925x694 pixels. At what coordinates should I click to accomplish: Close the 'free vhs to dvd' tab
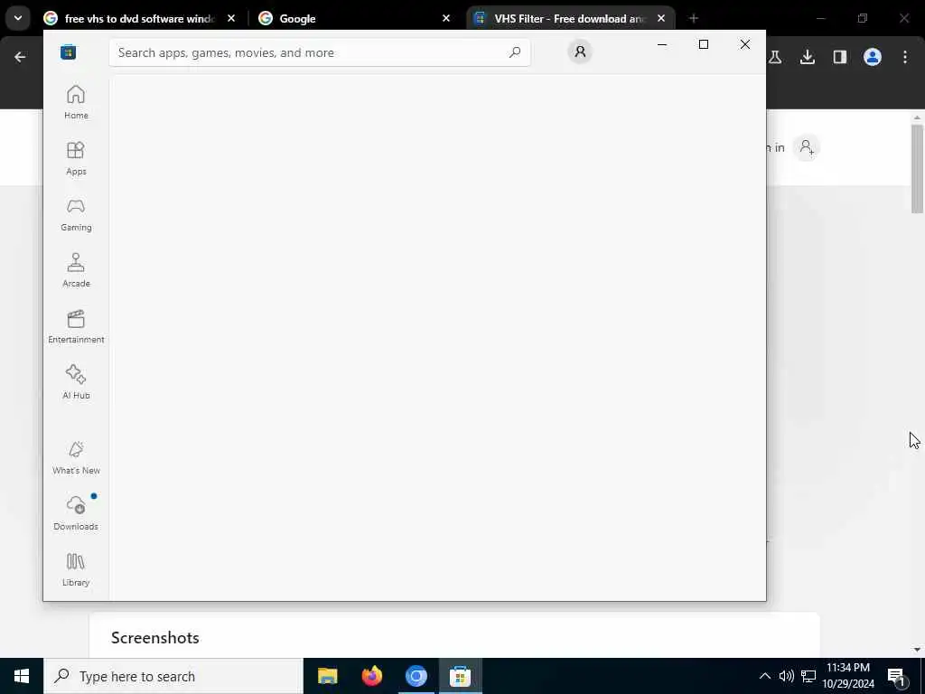(231, 18)
